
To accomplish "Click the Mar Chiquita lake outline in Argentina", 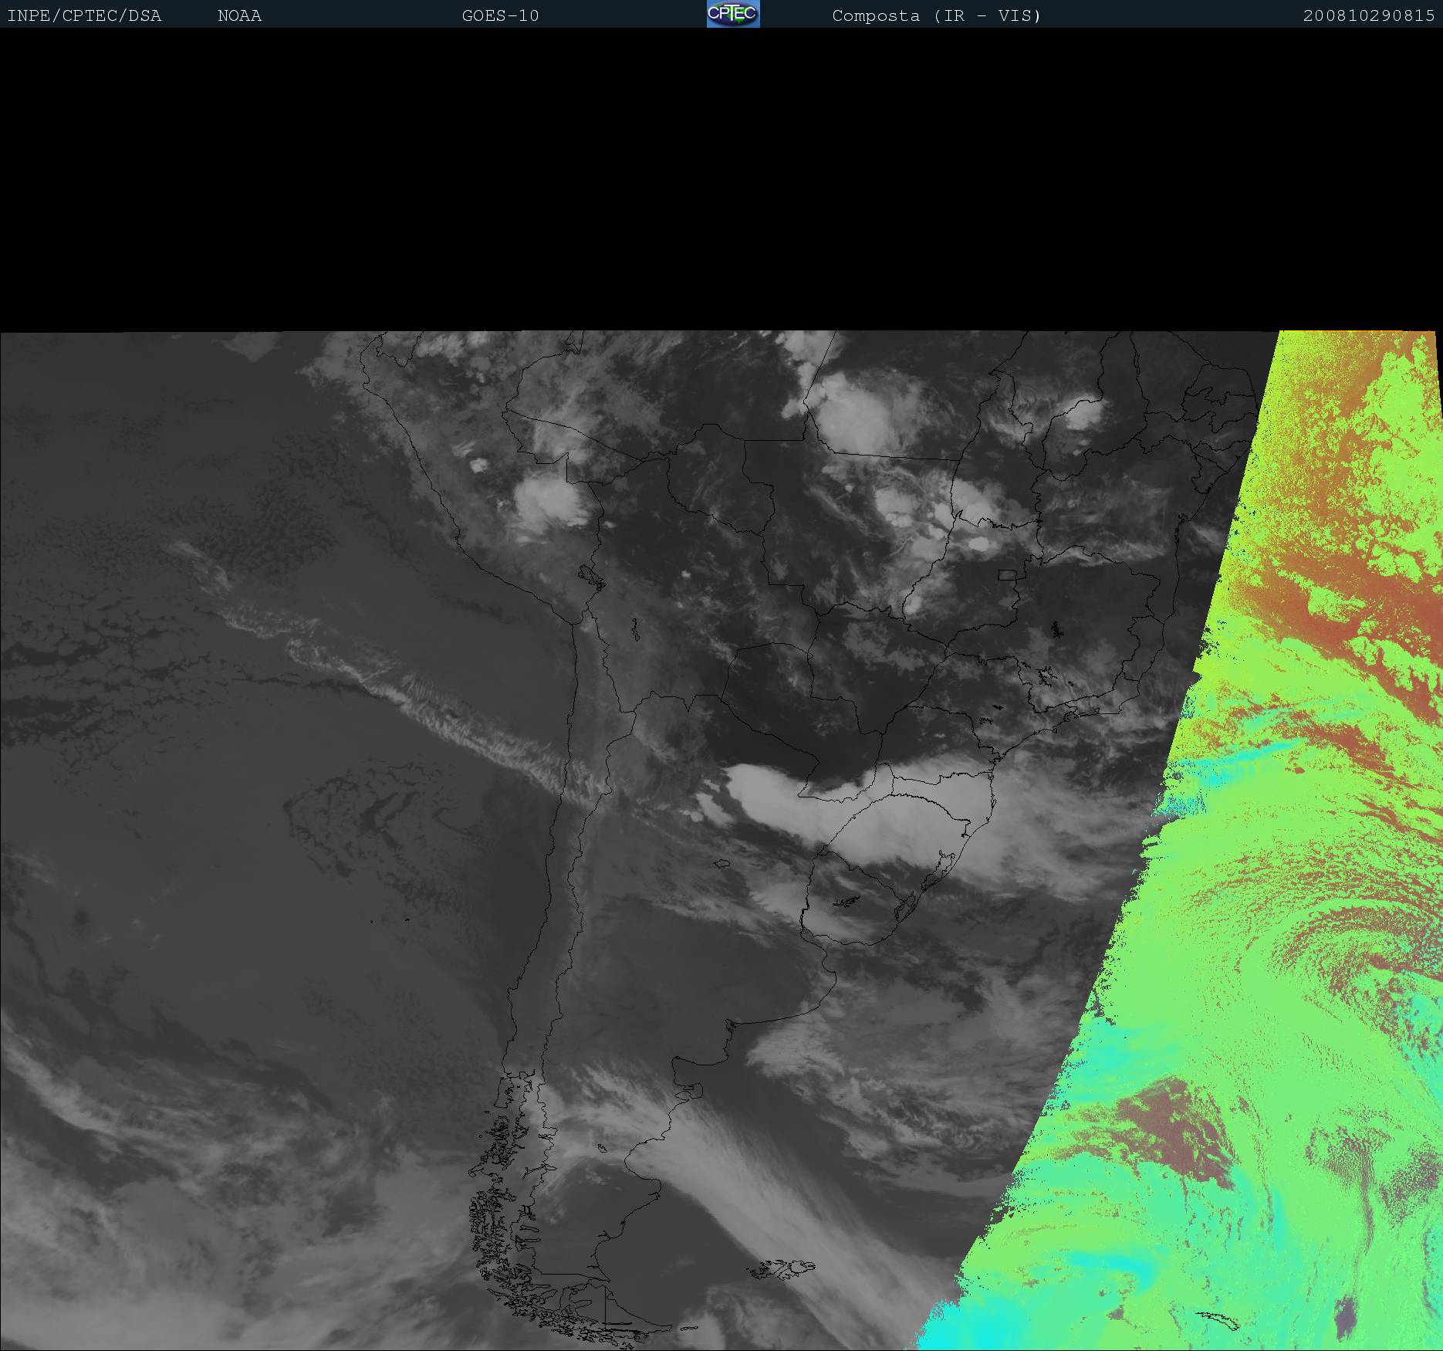I will point(722,863).
